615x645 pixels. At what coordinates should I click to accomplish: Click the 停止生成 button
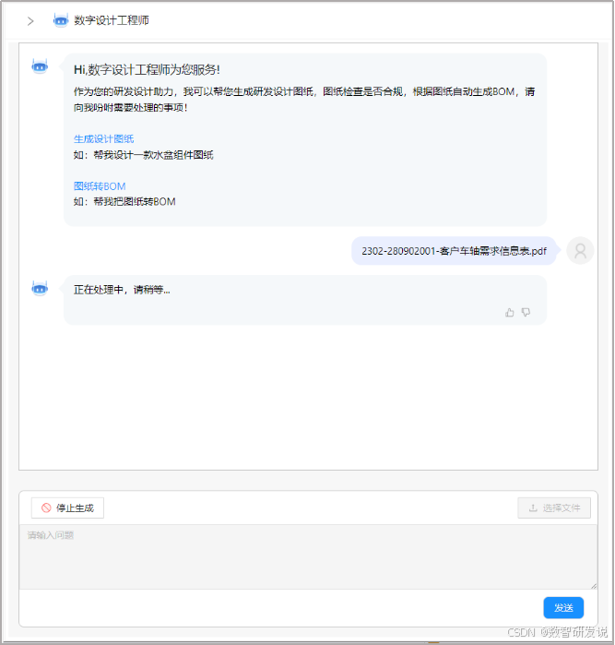click(x=67, y=508)
